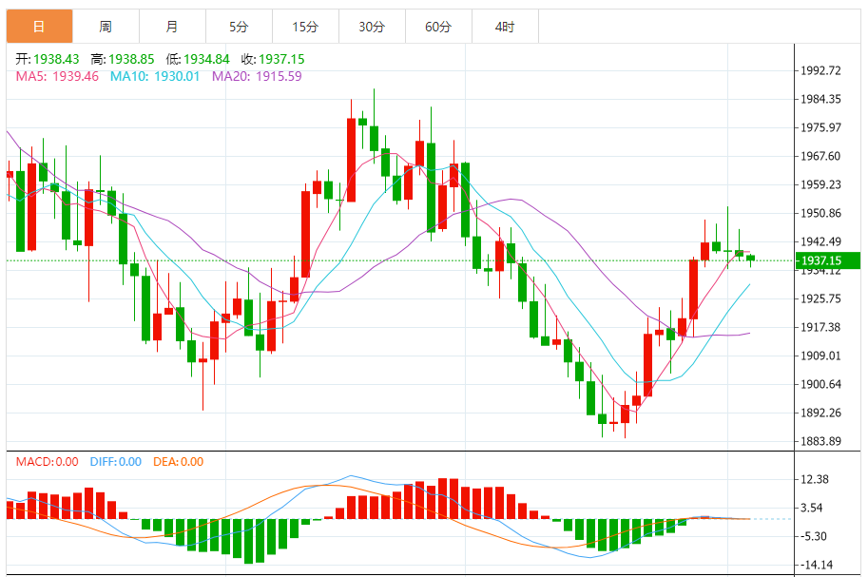Viewport: 868px width, 577px height.
Task: Click the 1909.01 price axis label
Action: [821, 356]
